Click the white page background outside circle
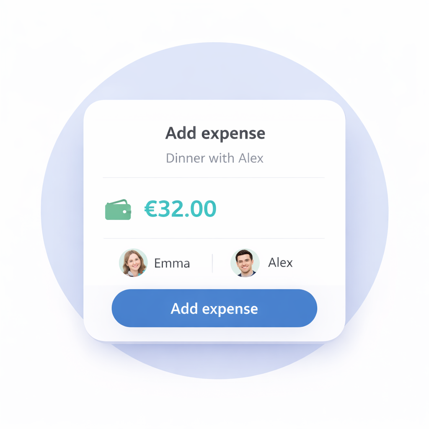429x429 pixels. pos(25,398)
